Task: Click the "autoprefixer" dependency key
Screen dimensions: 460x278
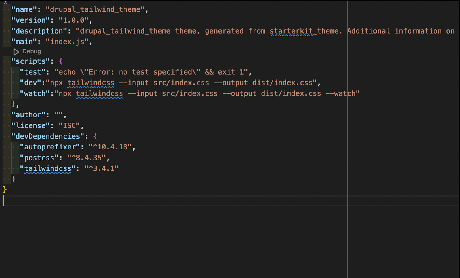Action: click(50, 147)
